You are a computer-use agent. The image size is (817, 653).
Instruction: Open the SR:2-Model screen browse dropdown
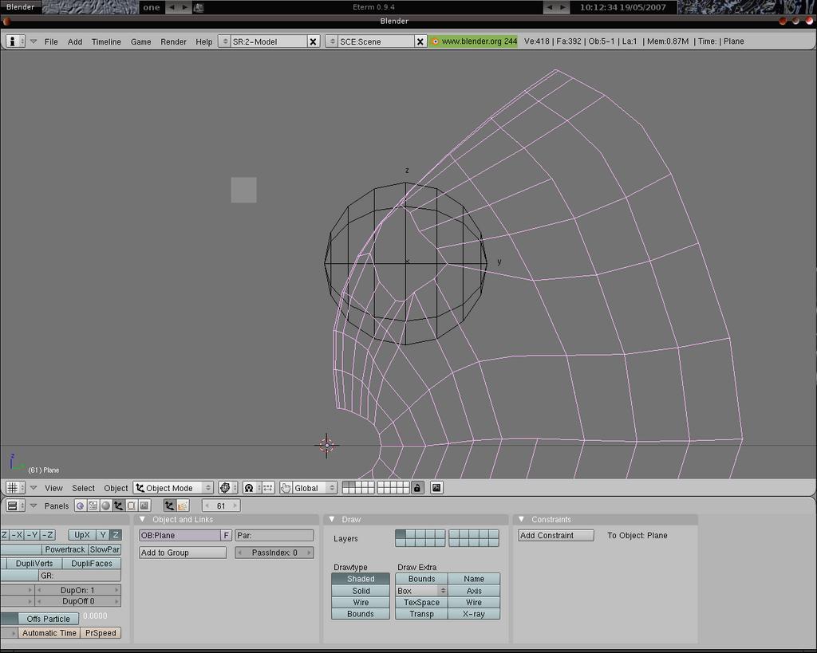pos(224,41)
